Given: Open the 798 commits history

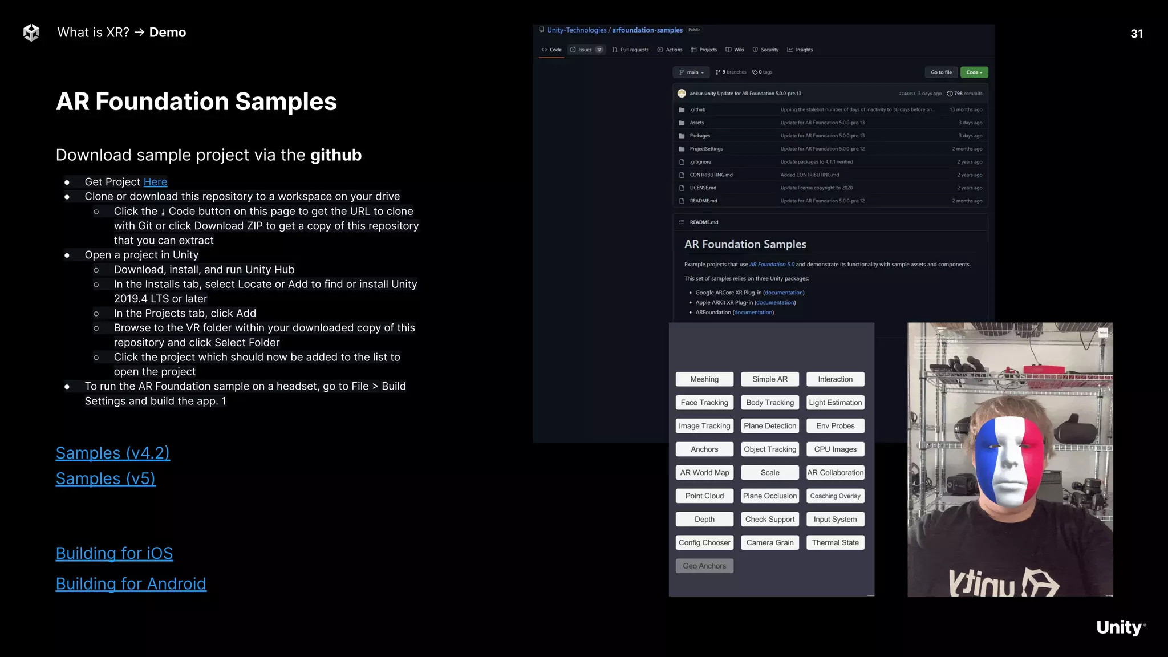Looking at the screenshot, I should 965,94.
